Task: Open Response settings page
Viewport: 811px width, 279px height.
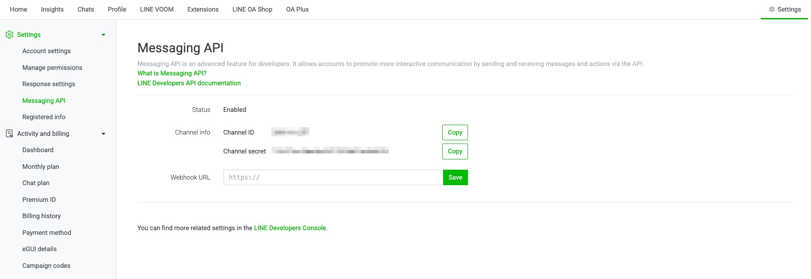Action: (49, 84)
